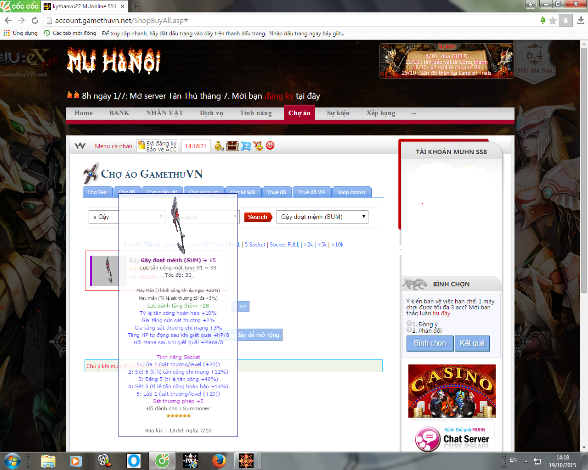Reload the page with the refresh icon

pyautogui.click(x=34, y=20)
